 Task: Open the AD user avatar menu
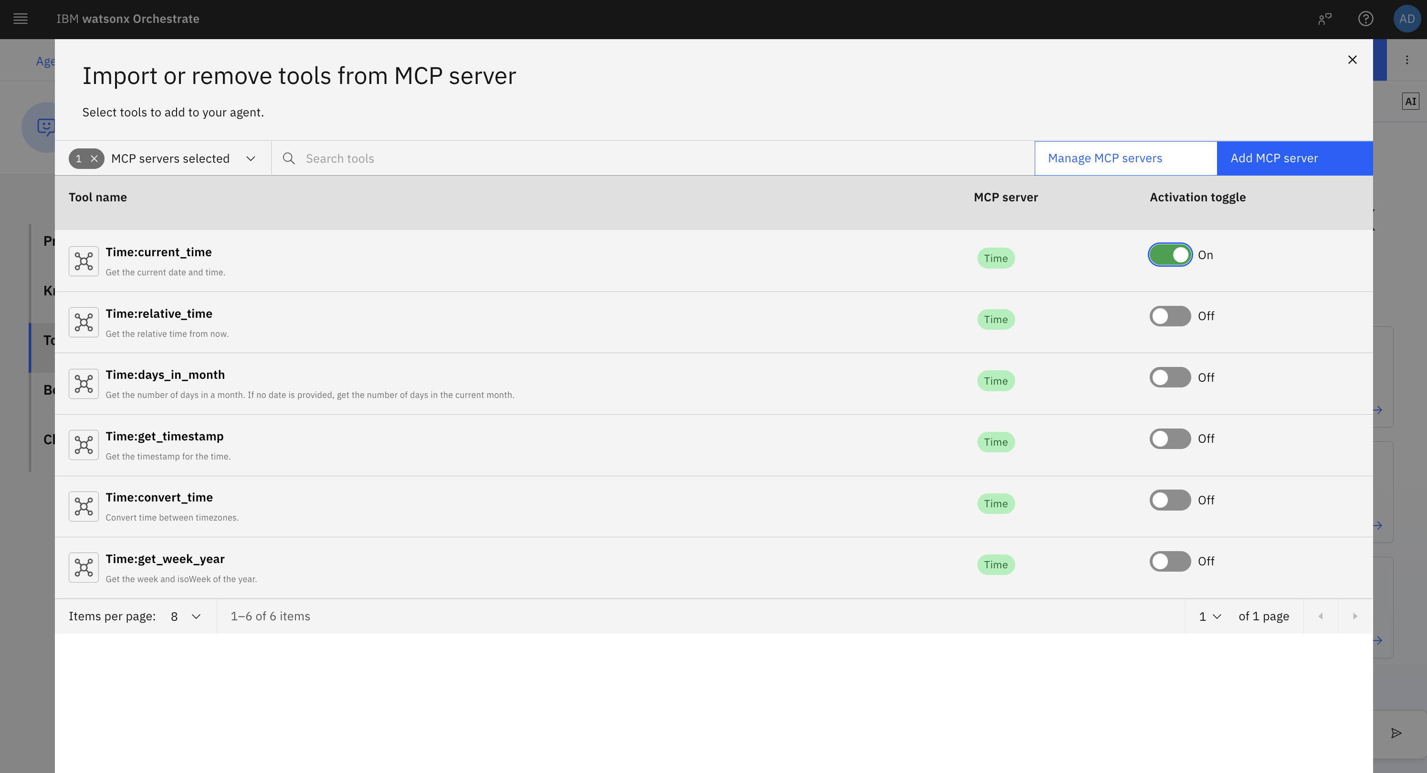click(x=1406, y=19)
